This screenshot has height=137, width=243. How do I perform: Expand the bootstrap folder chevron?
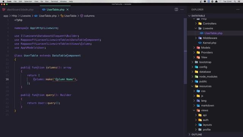[x=193, y=62]
